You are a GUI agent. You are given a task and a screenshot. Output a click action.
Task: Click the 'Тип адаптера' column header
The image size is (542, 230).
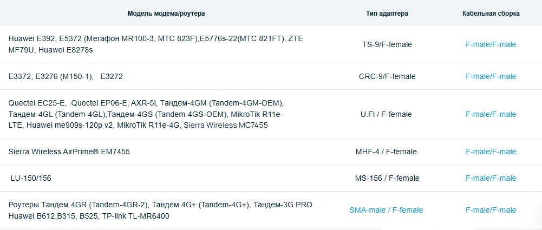click(x=387, y=13)
